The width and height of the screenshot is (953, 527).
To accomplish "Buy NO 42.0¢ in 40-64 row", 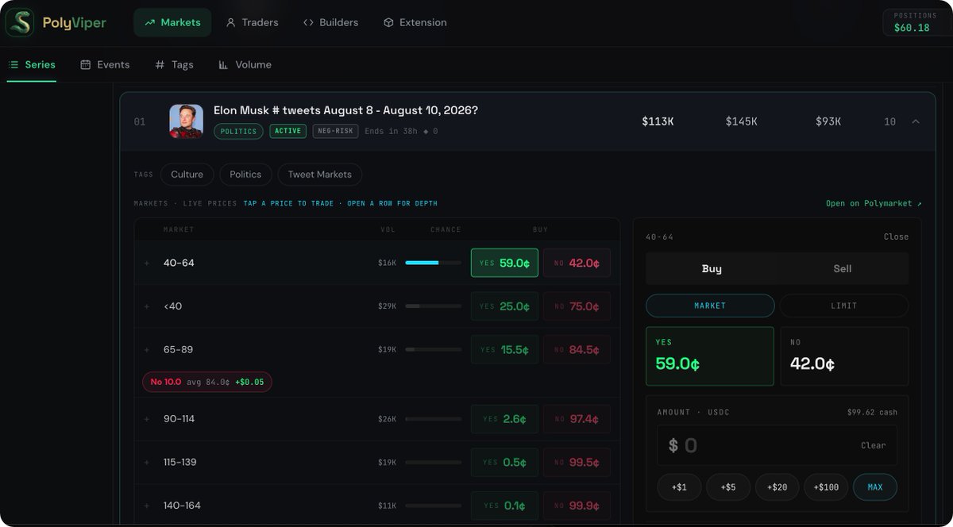I will click(577, 263).
